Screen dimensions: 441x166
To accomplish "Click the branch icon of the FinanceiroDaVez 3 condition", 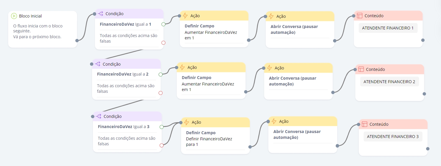I will (x=99, y=116).
